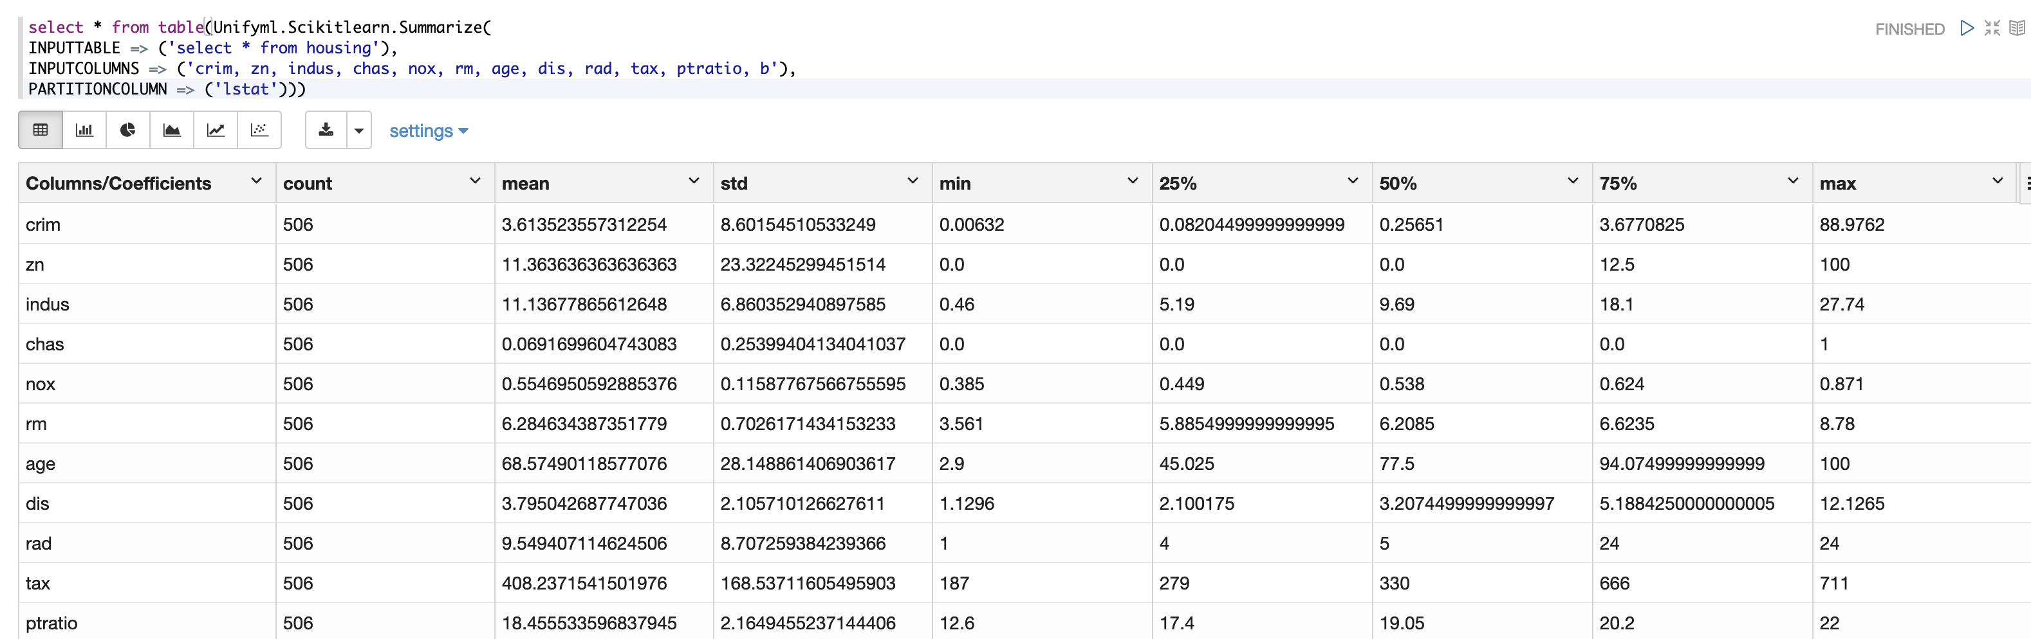The width and height of the screenshot is (2031, 639).
Task: Switch to area chart view
Action: (x=171, y=130)
